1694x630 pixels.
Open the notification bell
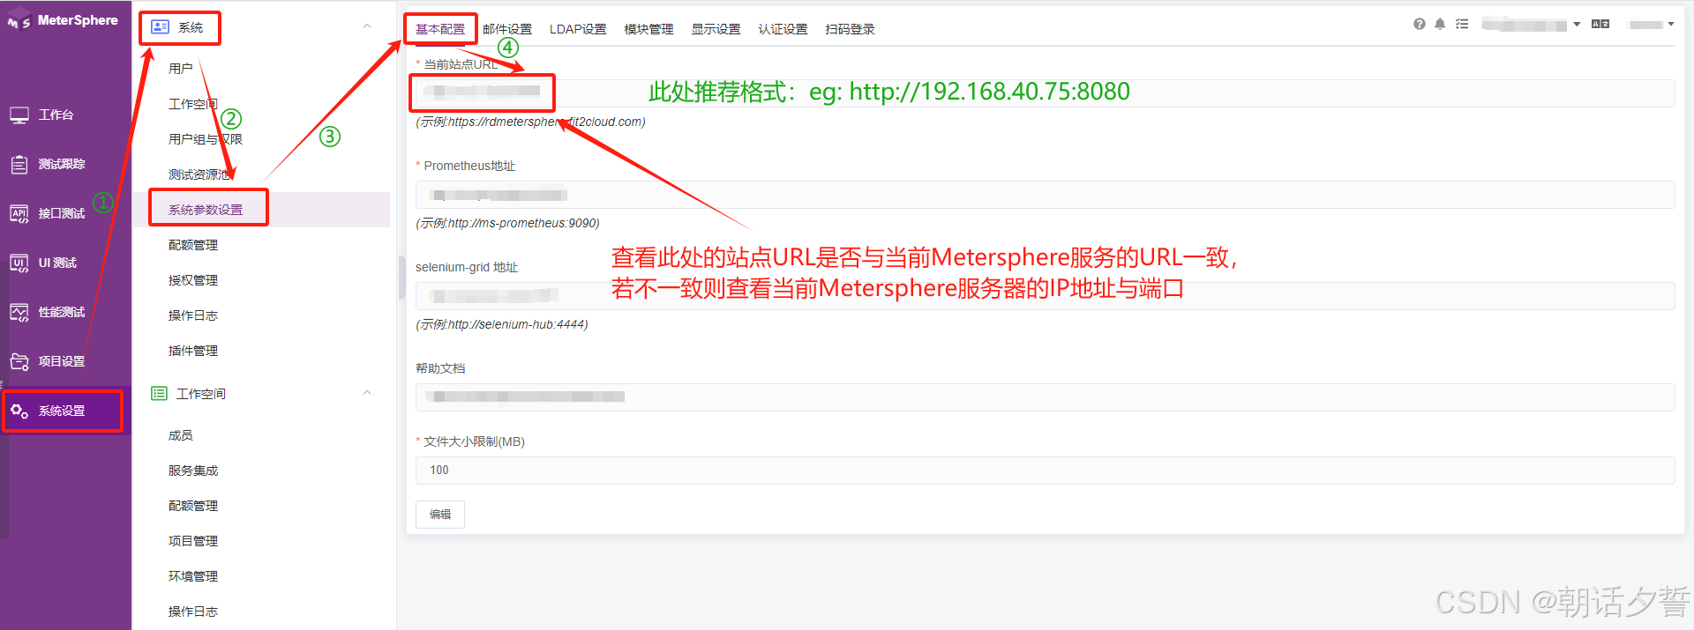point(1440,25)
